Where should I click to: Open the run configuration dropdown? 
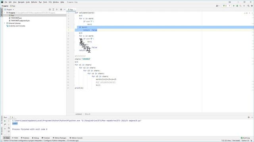point(226,6)
